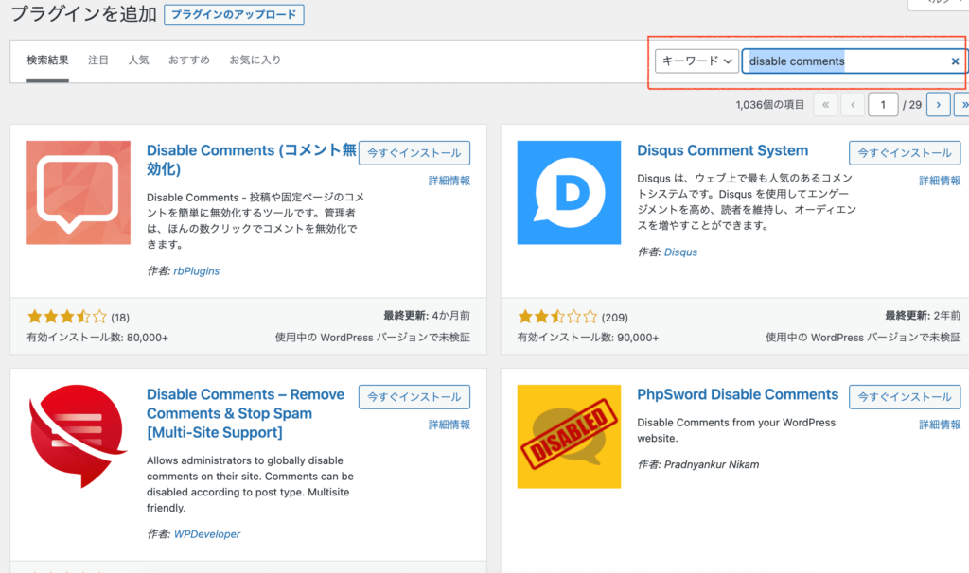Open Disable Comments – Remove Comments & Stop Spam title
The image size is (969, 573).
pyautogui.click(x=245, y=413)
